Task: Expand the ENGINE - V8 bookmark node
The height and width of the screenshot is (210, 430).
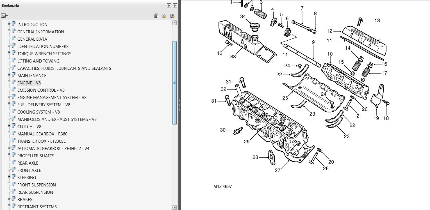Action: pyautogui.click(x=9, y=82)
